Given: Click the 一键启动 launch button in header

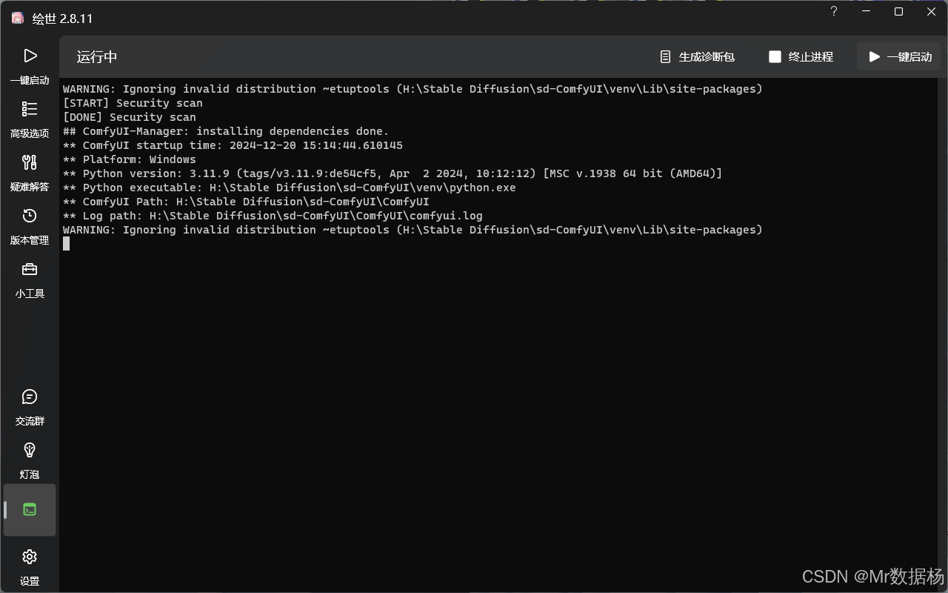Looking at the screenshot, I should tap(899, 57).
